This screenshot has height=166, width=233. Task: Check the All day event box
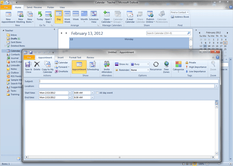point(97,93)
